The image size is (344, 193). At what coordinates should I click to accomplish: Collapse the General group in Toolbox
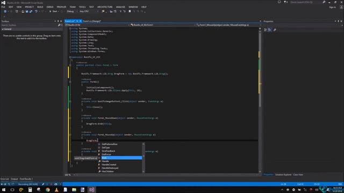pyautogui.click(x=3, y=29)
